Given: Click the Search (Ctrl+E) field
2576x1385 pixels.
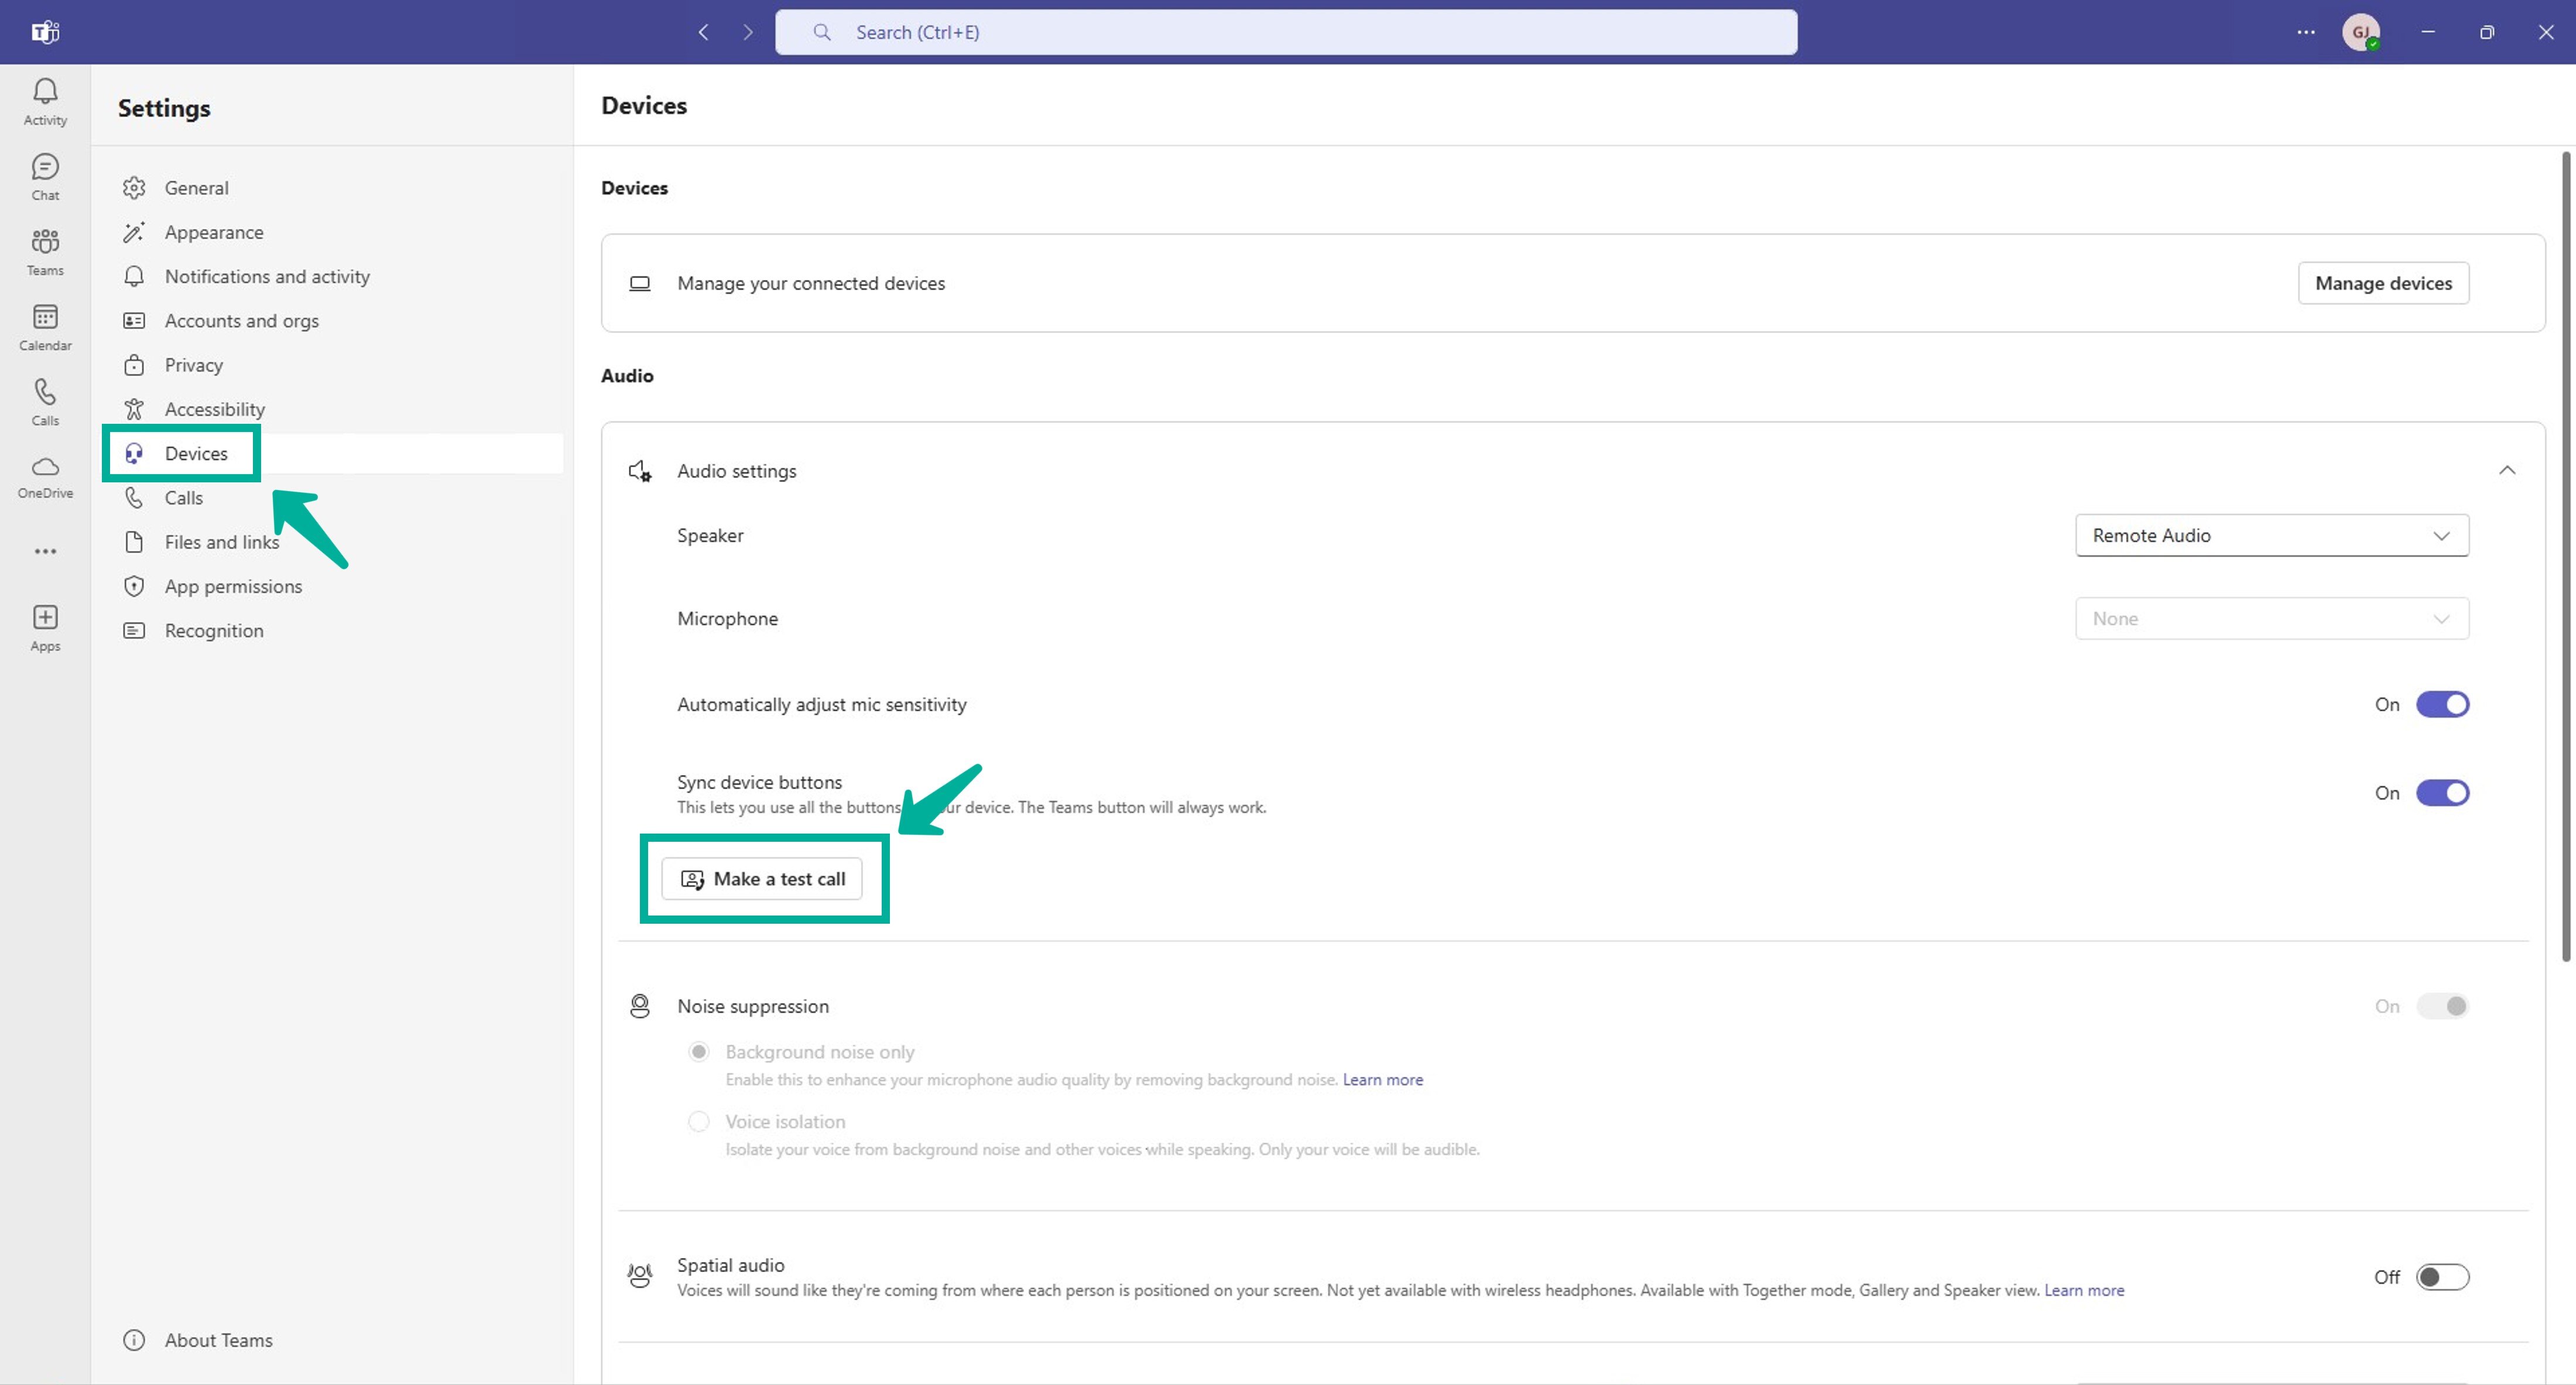Looking at the screenshot, I should pyautogui.click(x=1285, y=32).
